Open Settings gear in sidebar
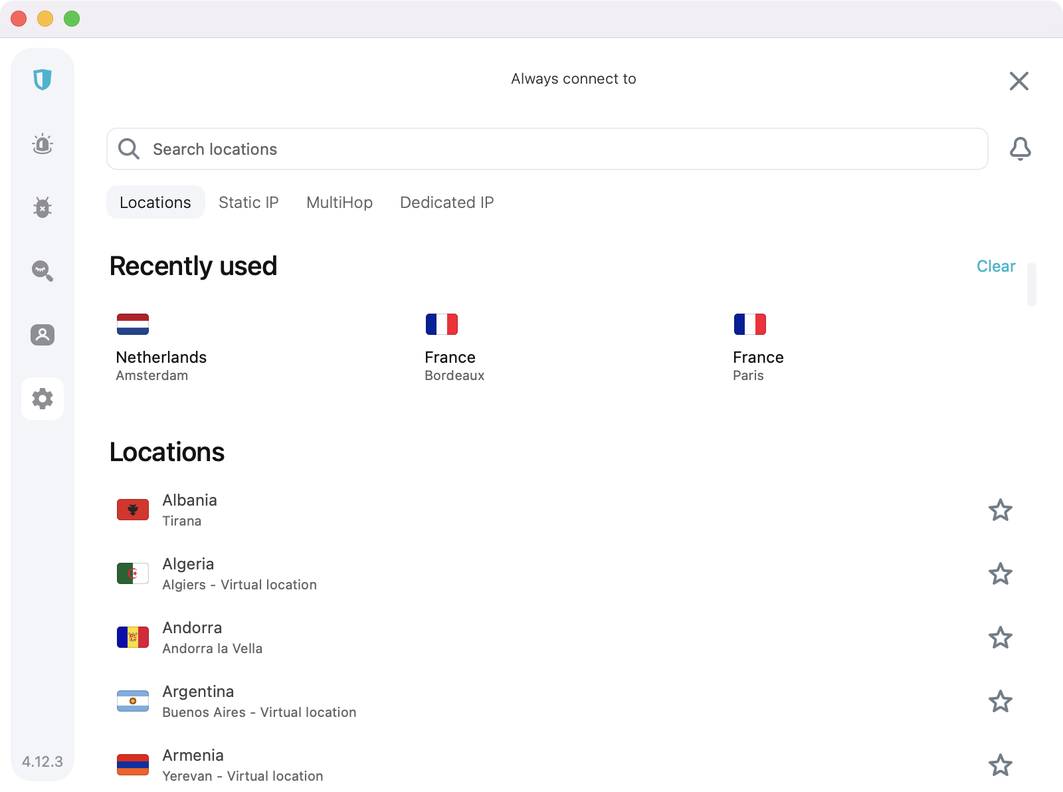Screen dimensions: 1063x792 (43, 399)
